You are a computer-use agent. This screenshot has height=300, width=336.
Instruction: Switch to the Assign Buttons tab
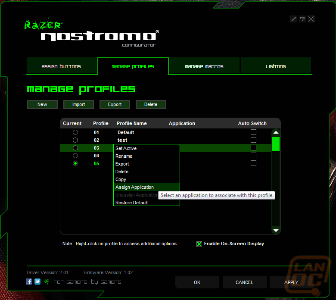click(61, 66)
